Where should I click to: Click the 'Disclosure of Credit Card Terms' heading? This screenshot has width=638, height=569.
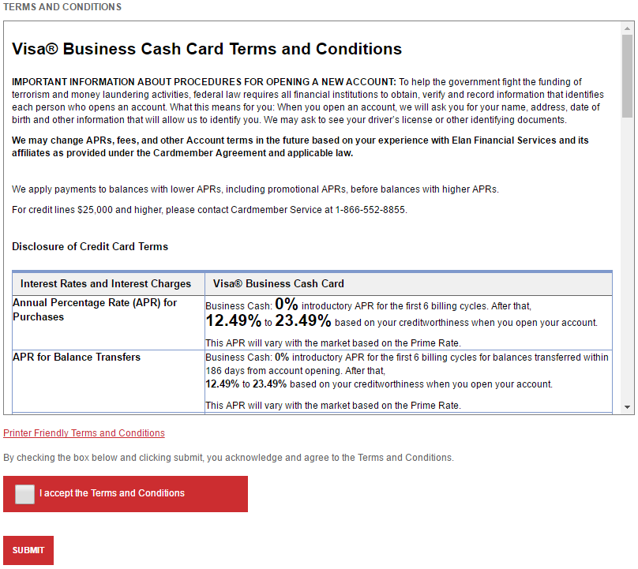[90, 246]
